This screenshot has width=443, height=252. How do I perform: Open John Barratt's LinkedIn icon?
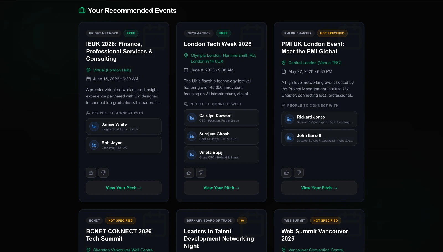289,138
